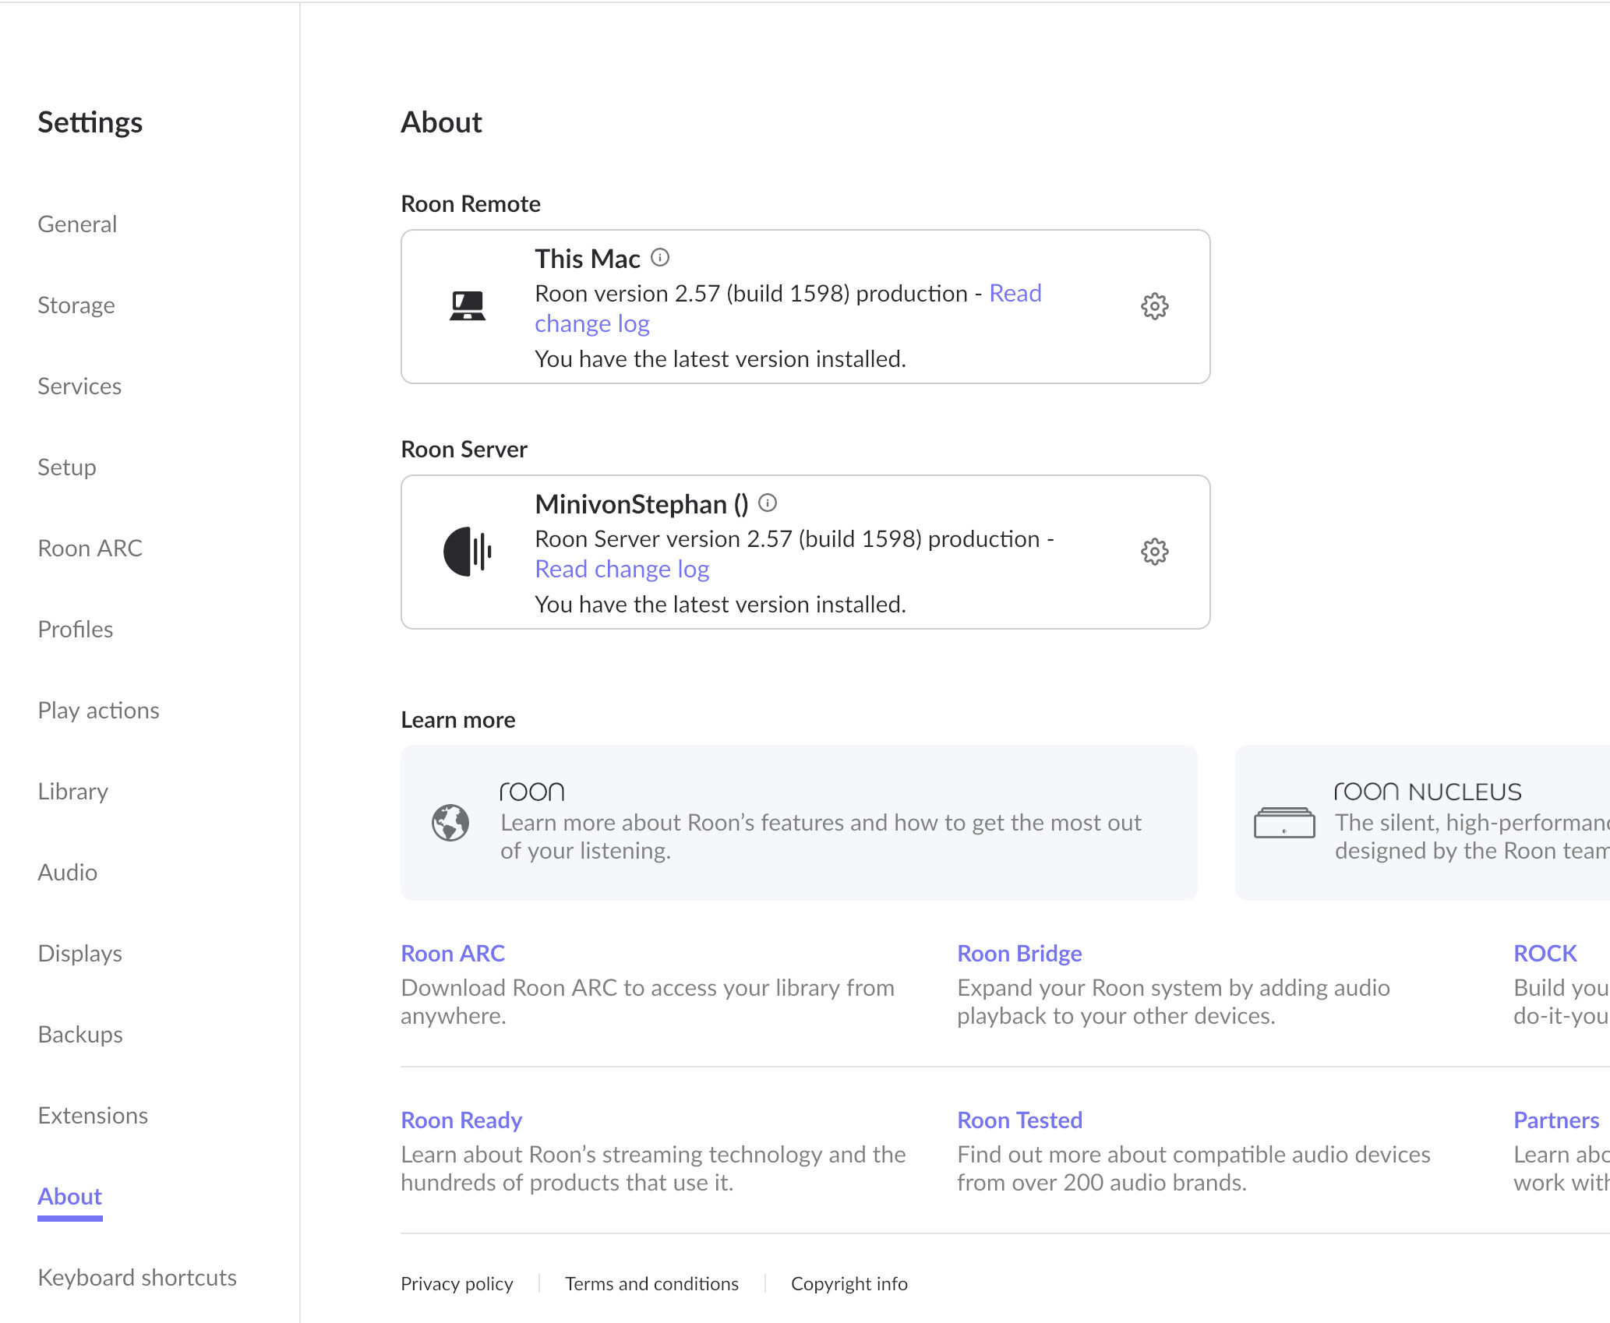
Task: Go to Keyboard shortcuts settings
Action: click(x=137, y=1278)
